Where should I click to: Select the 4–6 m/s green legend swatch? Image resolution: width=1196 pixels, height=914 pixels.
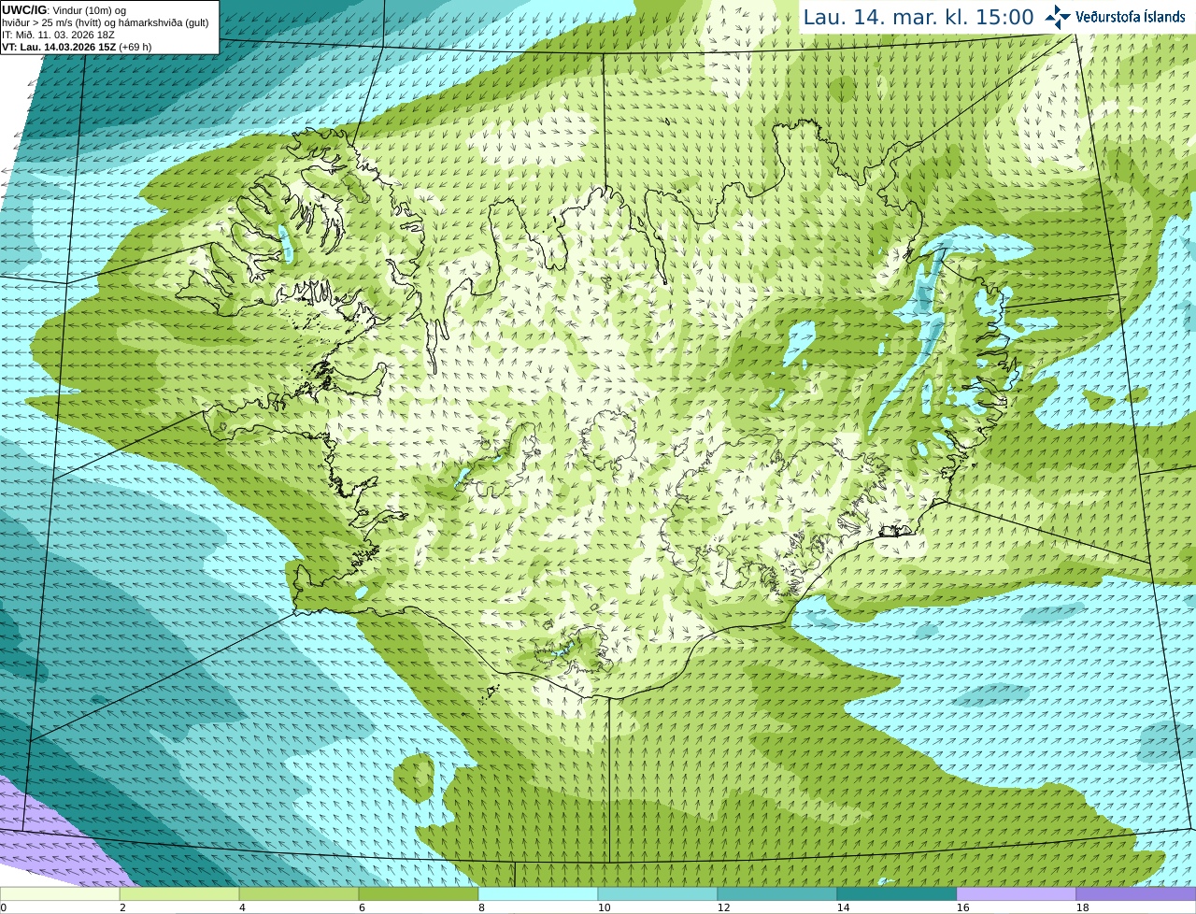(299, 893)
